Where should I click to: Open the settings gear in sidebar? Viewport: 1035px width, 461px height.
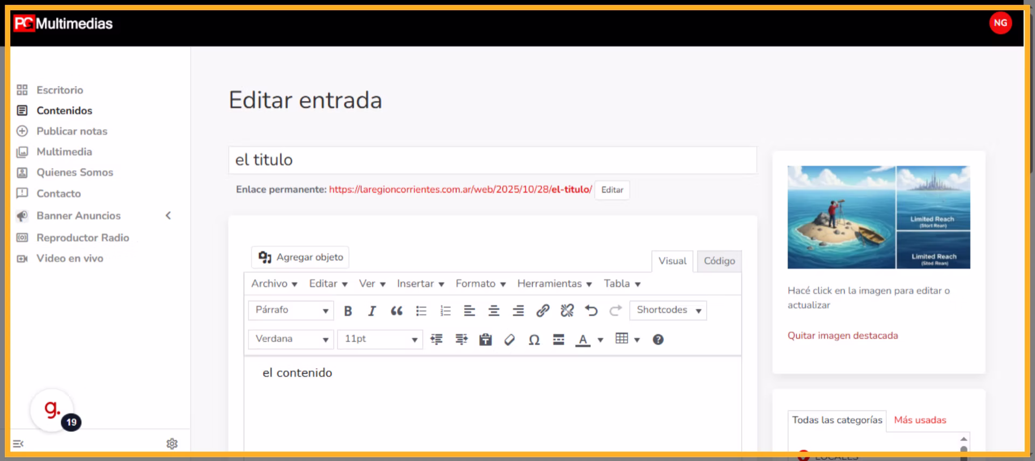click(x=172, y=444)
